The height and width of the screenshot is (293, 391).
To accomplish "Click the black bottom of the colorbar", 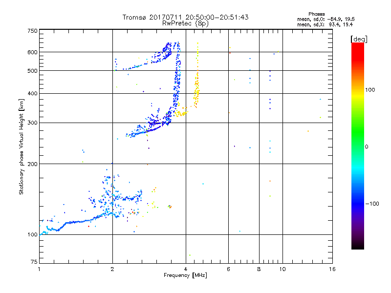I will point(358,246).
